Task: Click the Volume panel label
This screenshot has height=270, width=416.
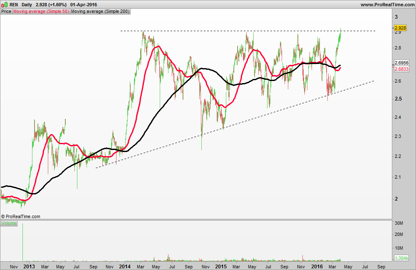Action: pyautogui.click(x=9, y=223)
